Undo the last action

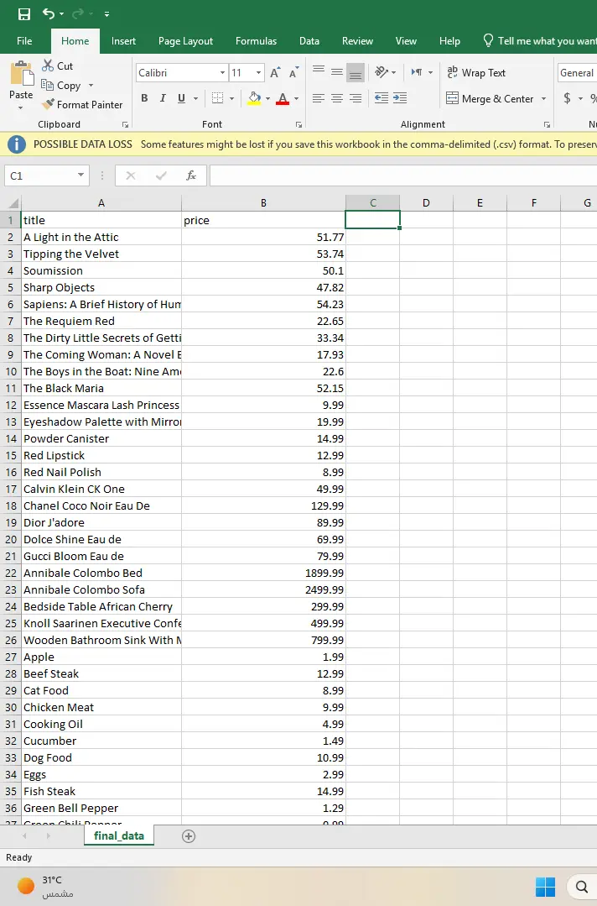(x=49, y=13)
